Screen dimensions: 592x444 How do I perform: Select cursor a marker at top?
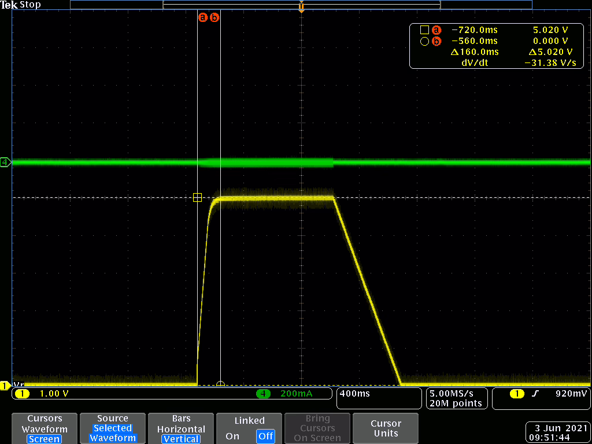(202, 17)
